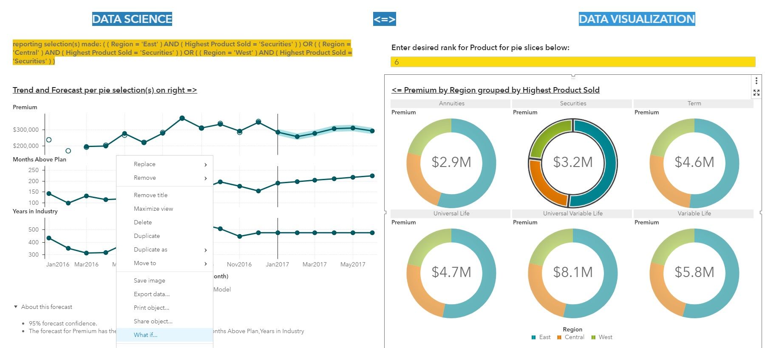Click Remove title in the context menu
Image resolution: width=765 pixels, height=348 pixels.
click(150, 195)
